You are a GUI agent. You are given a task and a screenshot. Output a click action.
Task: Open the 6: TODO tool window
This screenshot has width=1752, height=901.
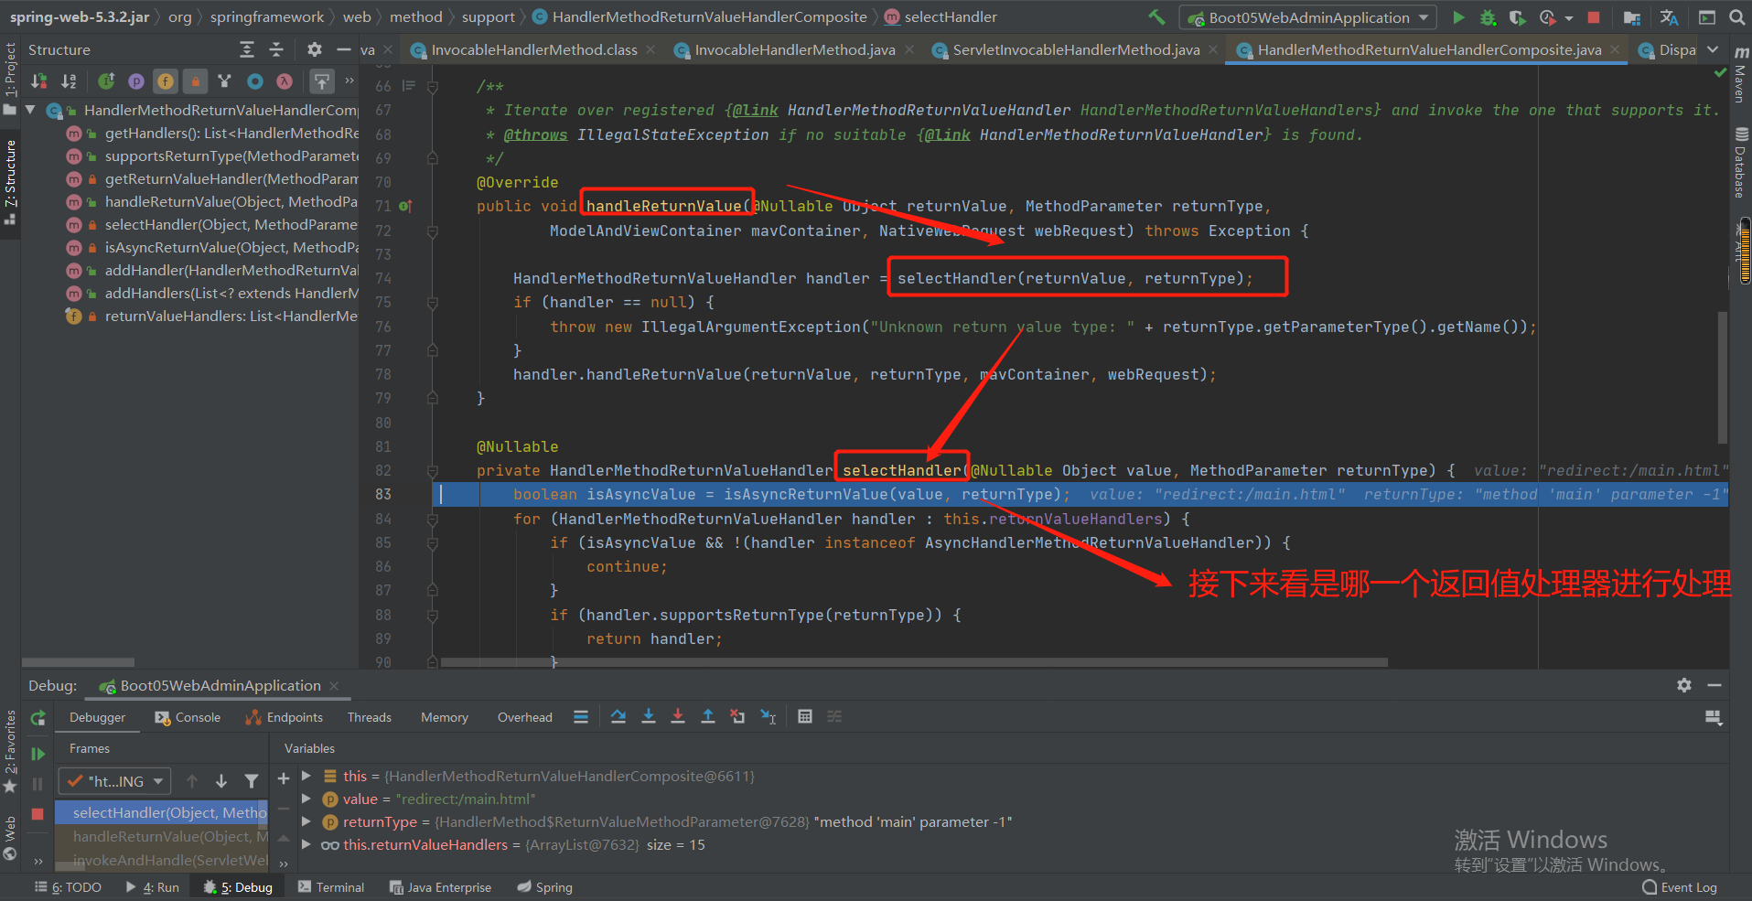tap(68, 887)
